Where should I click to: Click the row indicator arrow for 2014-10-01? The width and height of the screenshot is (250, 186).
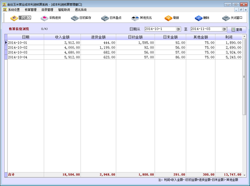(6, 43)
